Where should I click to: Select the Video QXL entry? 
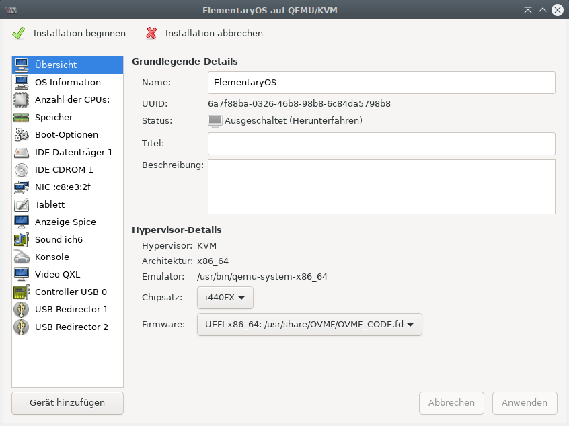tap(67, 274)
